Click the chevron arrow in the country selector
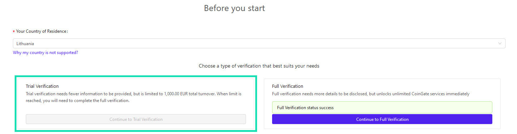The image size is (517, 134). [500, 43]
